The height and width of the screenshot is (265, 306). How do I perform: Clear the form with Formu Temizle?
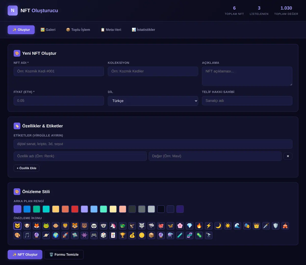[64, 255]
